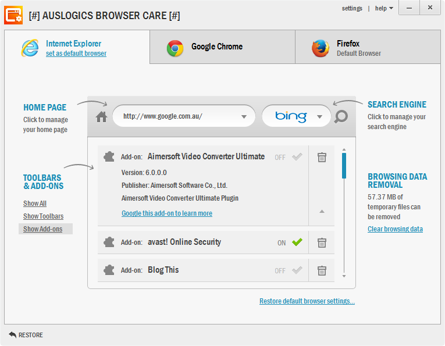
Task: Switch to the Firefox tab
Action: tap(368, 47)
